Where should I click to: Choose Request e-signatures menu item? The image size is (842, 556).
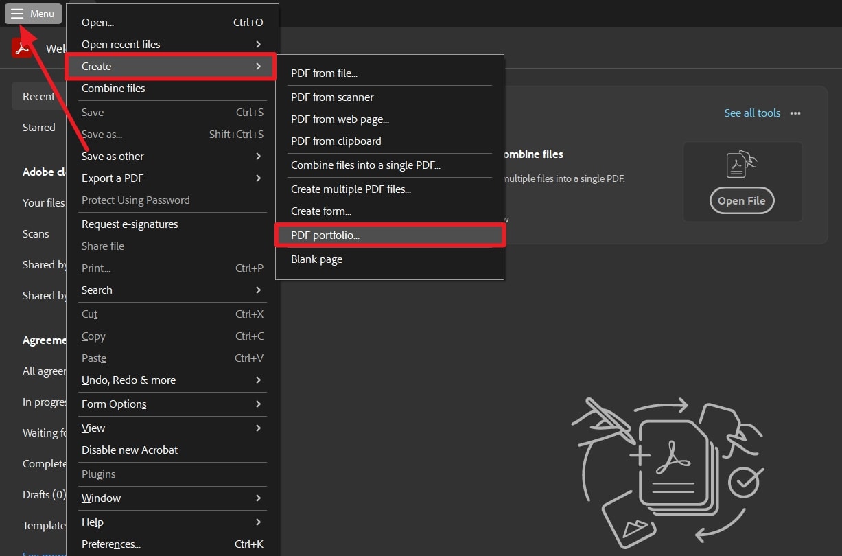[172, 224]
